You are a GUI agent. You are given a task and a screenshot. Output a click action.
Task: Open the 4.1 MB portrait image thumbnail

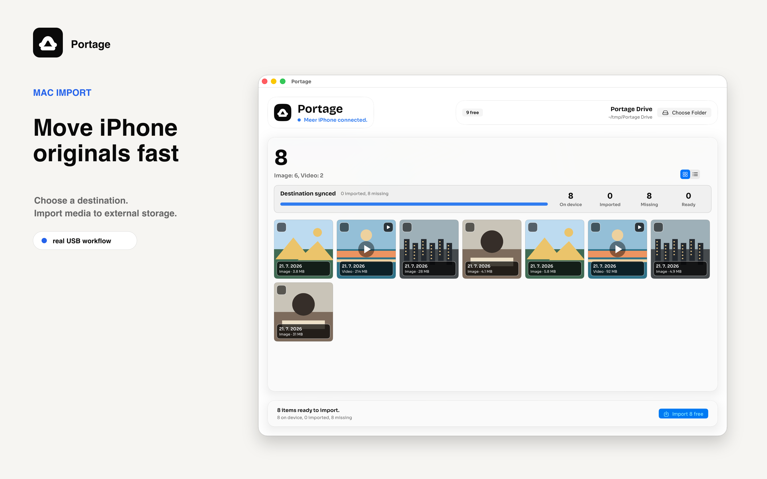[492, 249]
